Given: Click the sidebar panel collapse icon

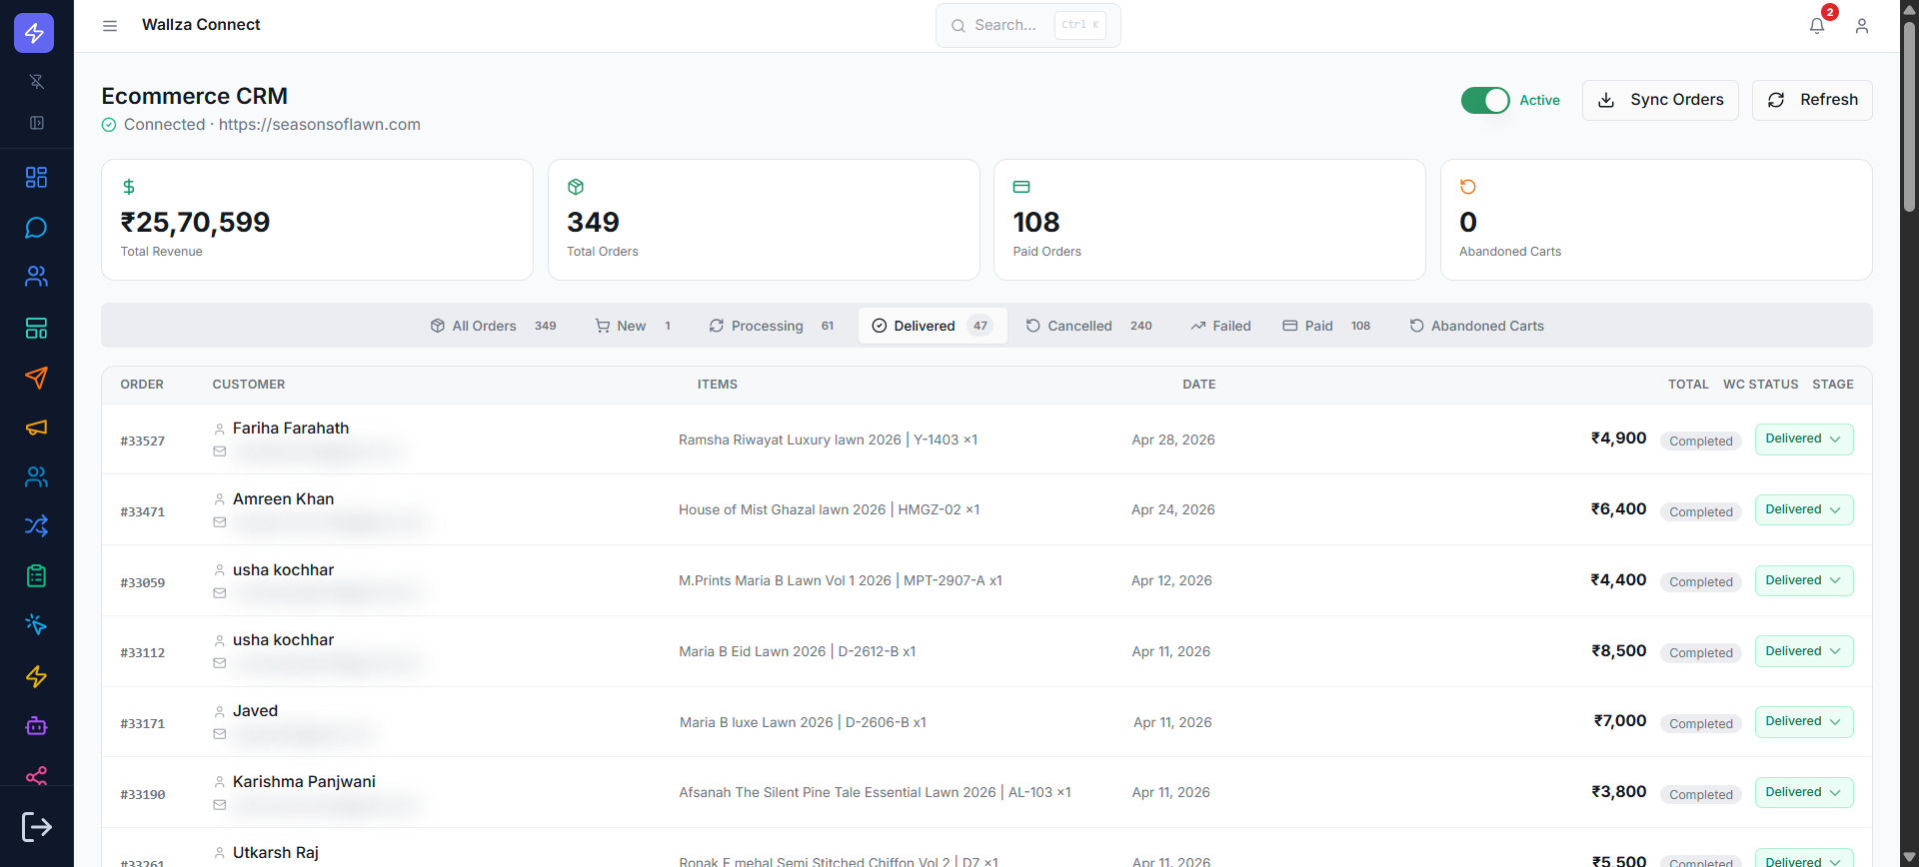Looking at the screenshot, I should pyautogui.click(x=37, y=123).
